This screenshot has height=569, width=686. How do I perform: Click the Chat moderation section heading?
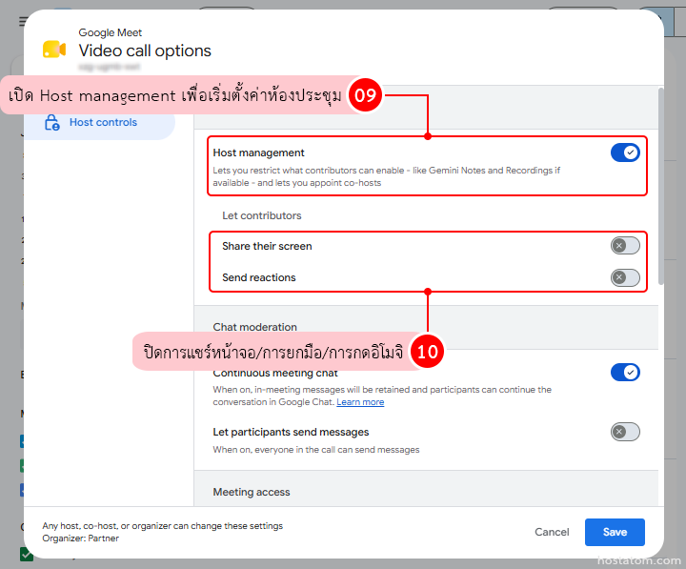pyautogui.click(x=254, y=327)
